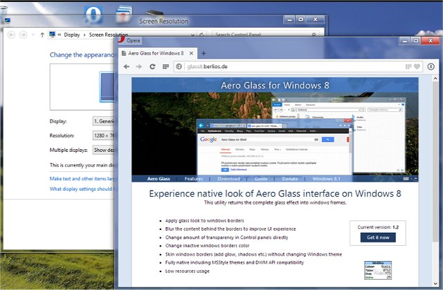Click the text Change inactive windows borders color
The height and width of the screenshot is (290, 443).
coord(208,246)
